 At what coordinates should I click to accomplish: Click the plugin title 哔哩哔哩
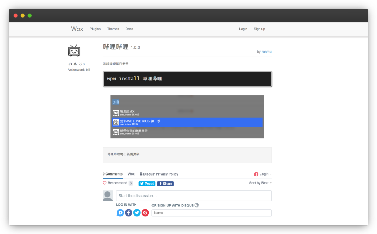(x=116, y=47)
